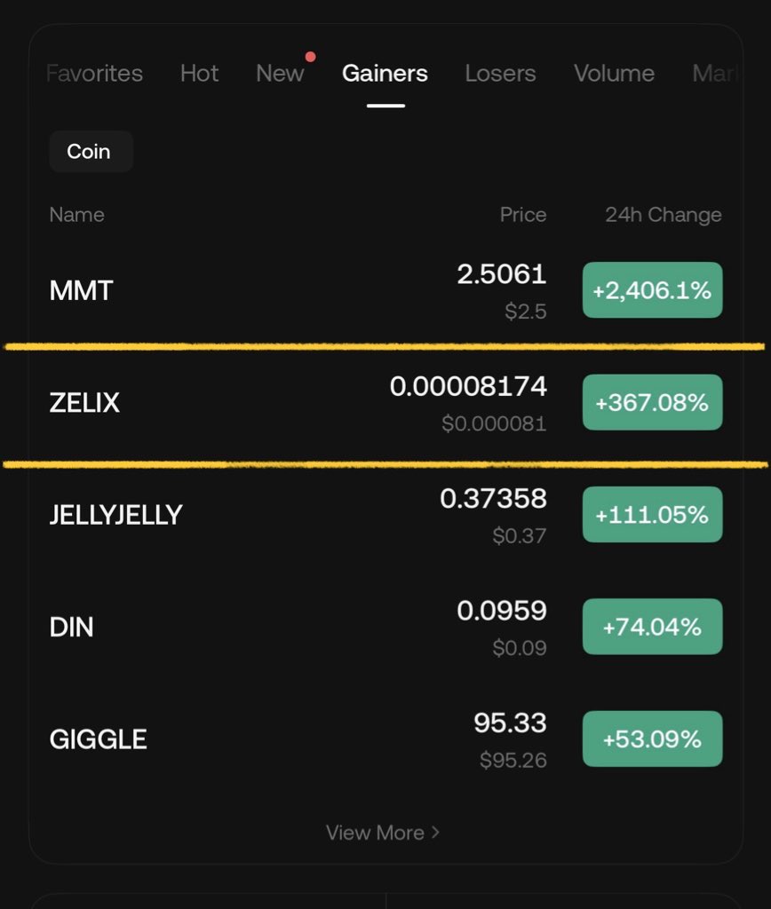Sort by the 24h Change column header
Screen dimensions: 771x909
click(x=663, y=215)
